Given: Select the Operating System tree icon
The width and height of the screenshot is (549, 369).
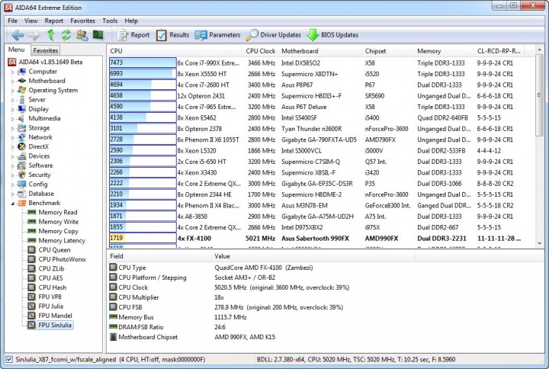Looking at the screenshot, I should (x=22, y=90).
